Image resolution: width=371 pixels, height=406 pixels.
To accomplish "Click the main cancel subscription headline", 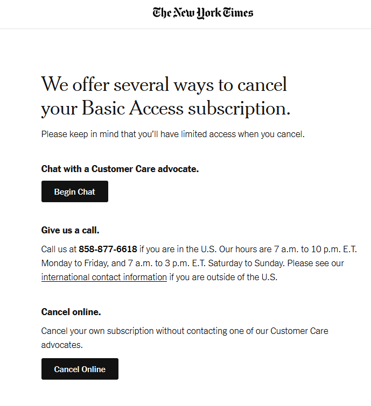I will (166, 96).
